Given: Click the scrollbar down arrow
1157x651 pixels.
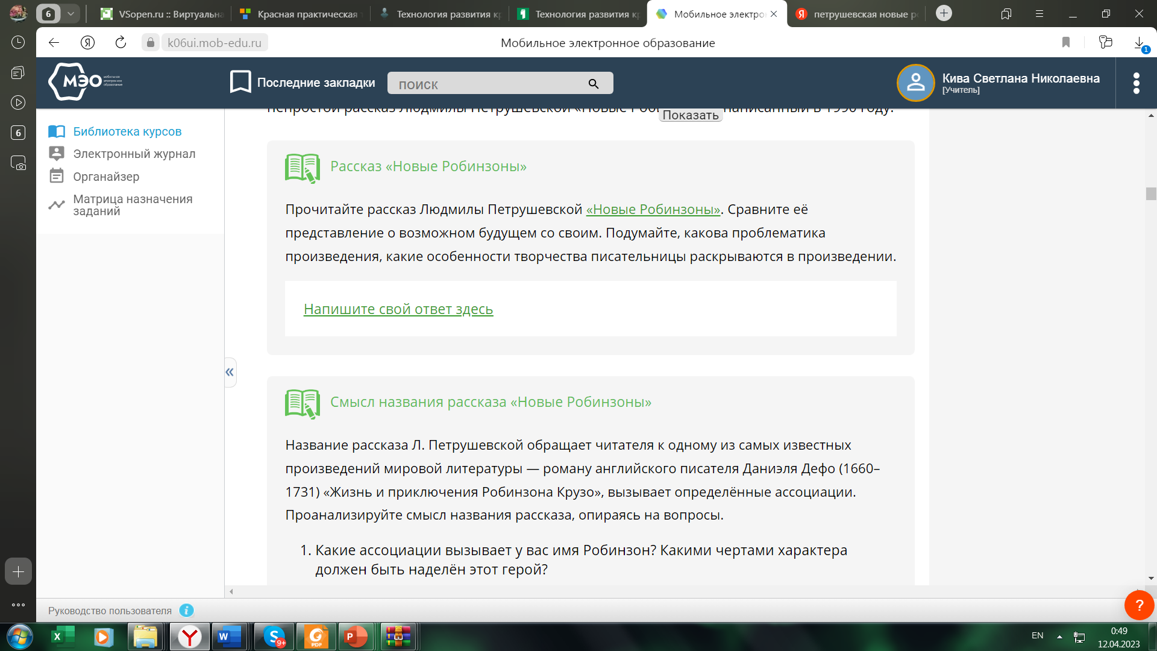Looking at the screenshot, I should point(1151,578).
